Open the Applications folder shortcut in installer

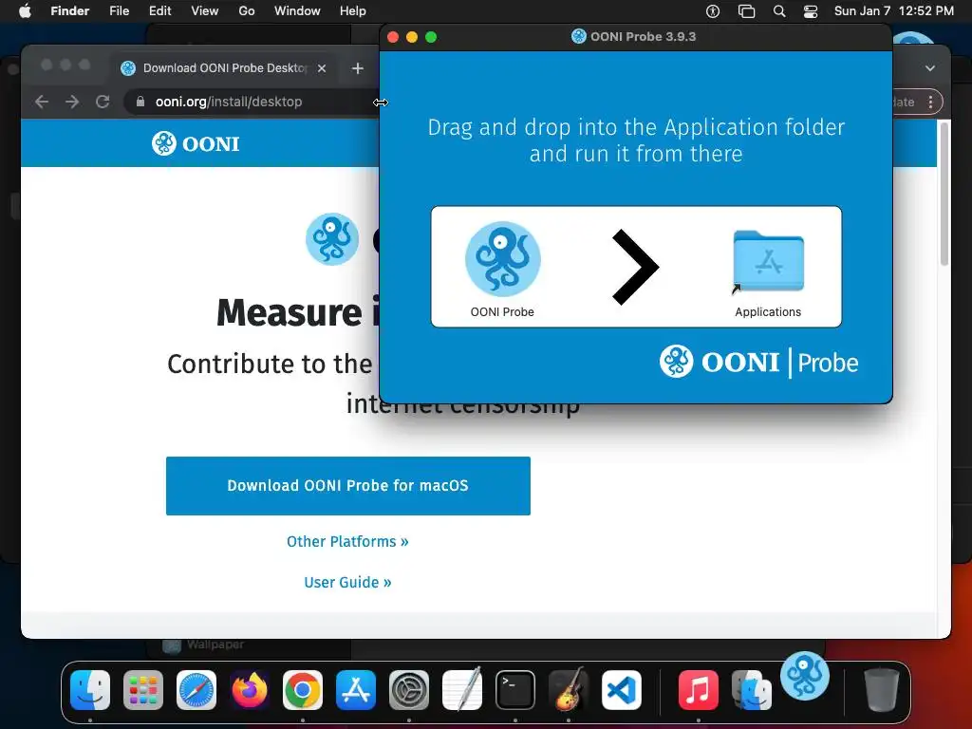pos(768,261)
